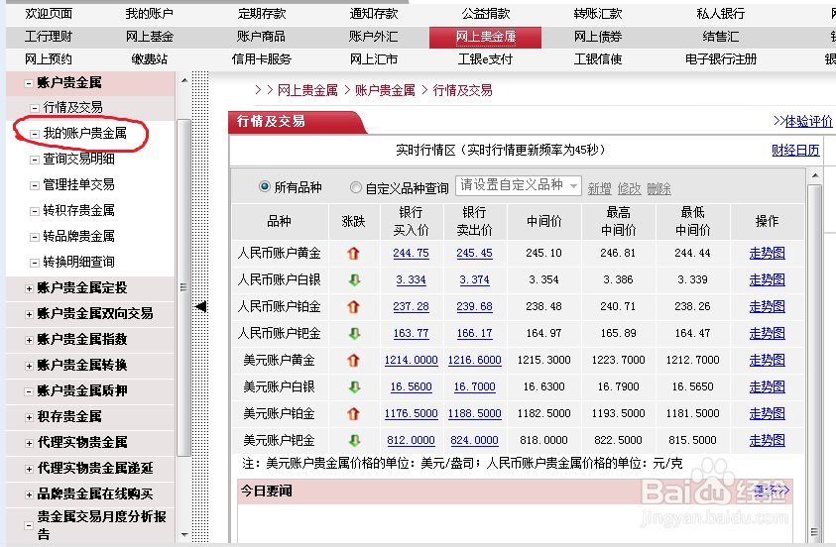Expand the 积存贵金属 section
836x547 pixels.
point(29,417)
